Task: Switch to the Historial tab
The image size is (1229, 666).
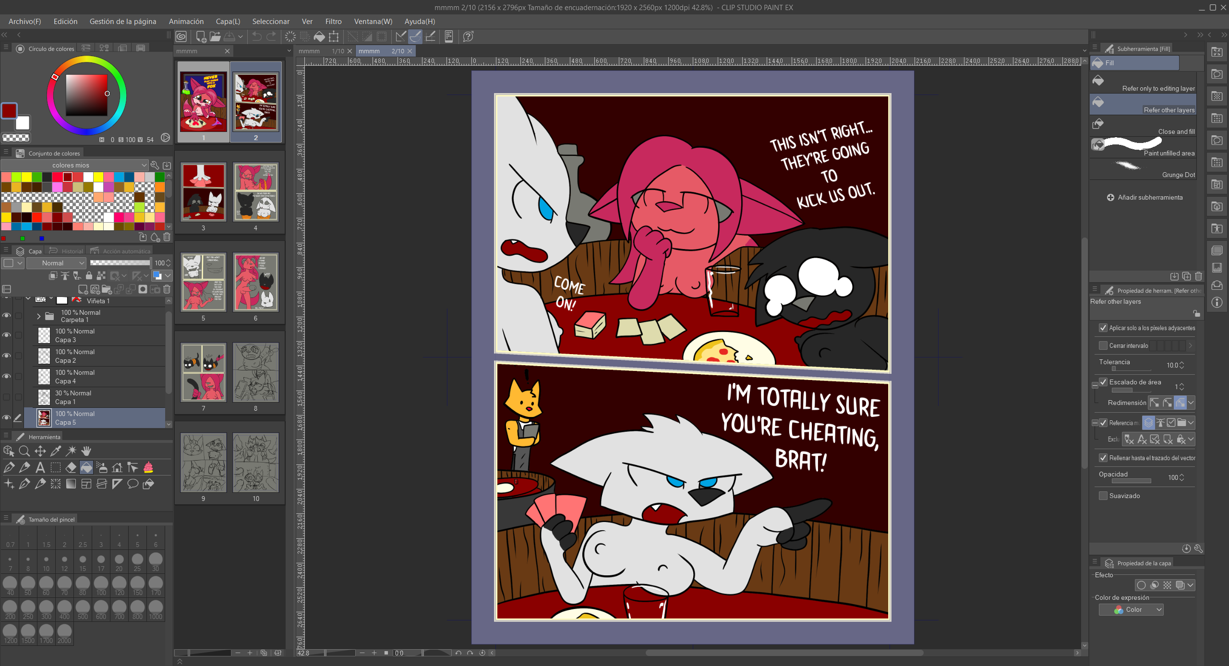Action: [71, 251]
